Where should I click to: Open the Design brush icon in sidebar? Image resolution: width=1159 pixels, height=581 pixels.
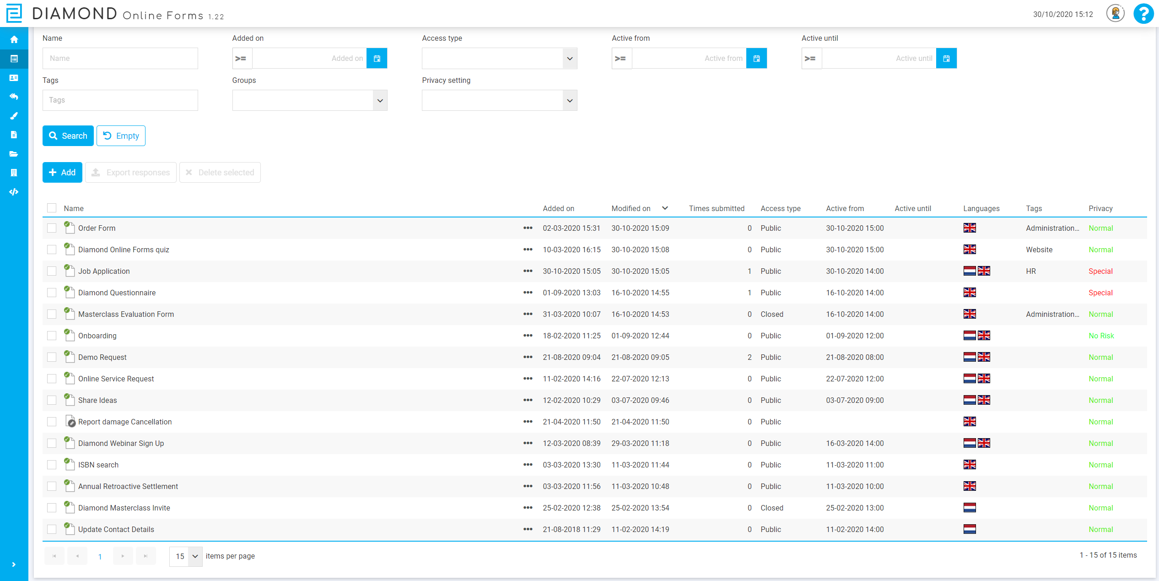(14, 116)
